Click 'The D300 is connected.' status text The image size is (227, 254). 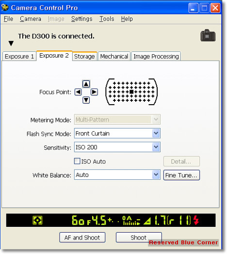tap(56, 36)
